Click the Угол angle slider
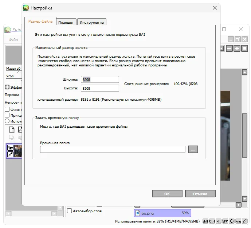 pos(14,78)
